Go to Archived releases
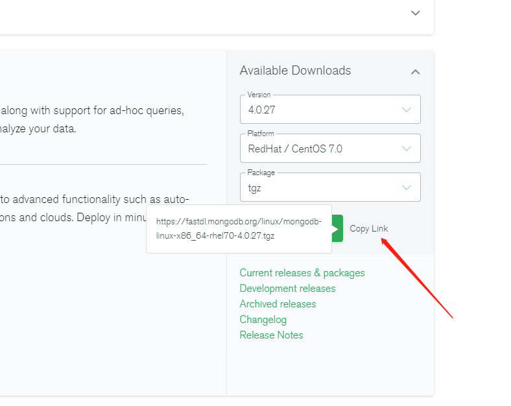Screen dimensions: 511x406 pyautogui.click(x=278, y=304)
